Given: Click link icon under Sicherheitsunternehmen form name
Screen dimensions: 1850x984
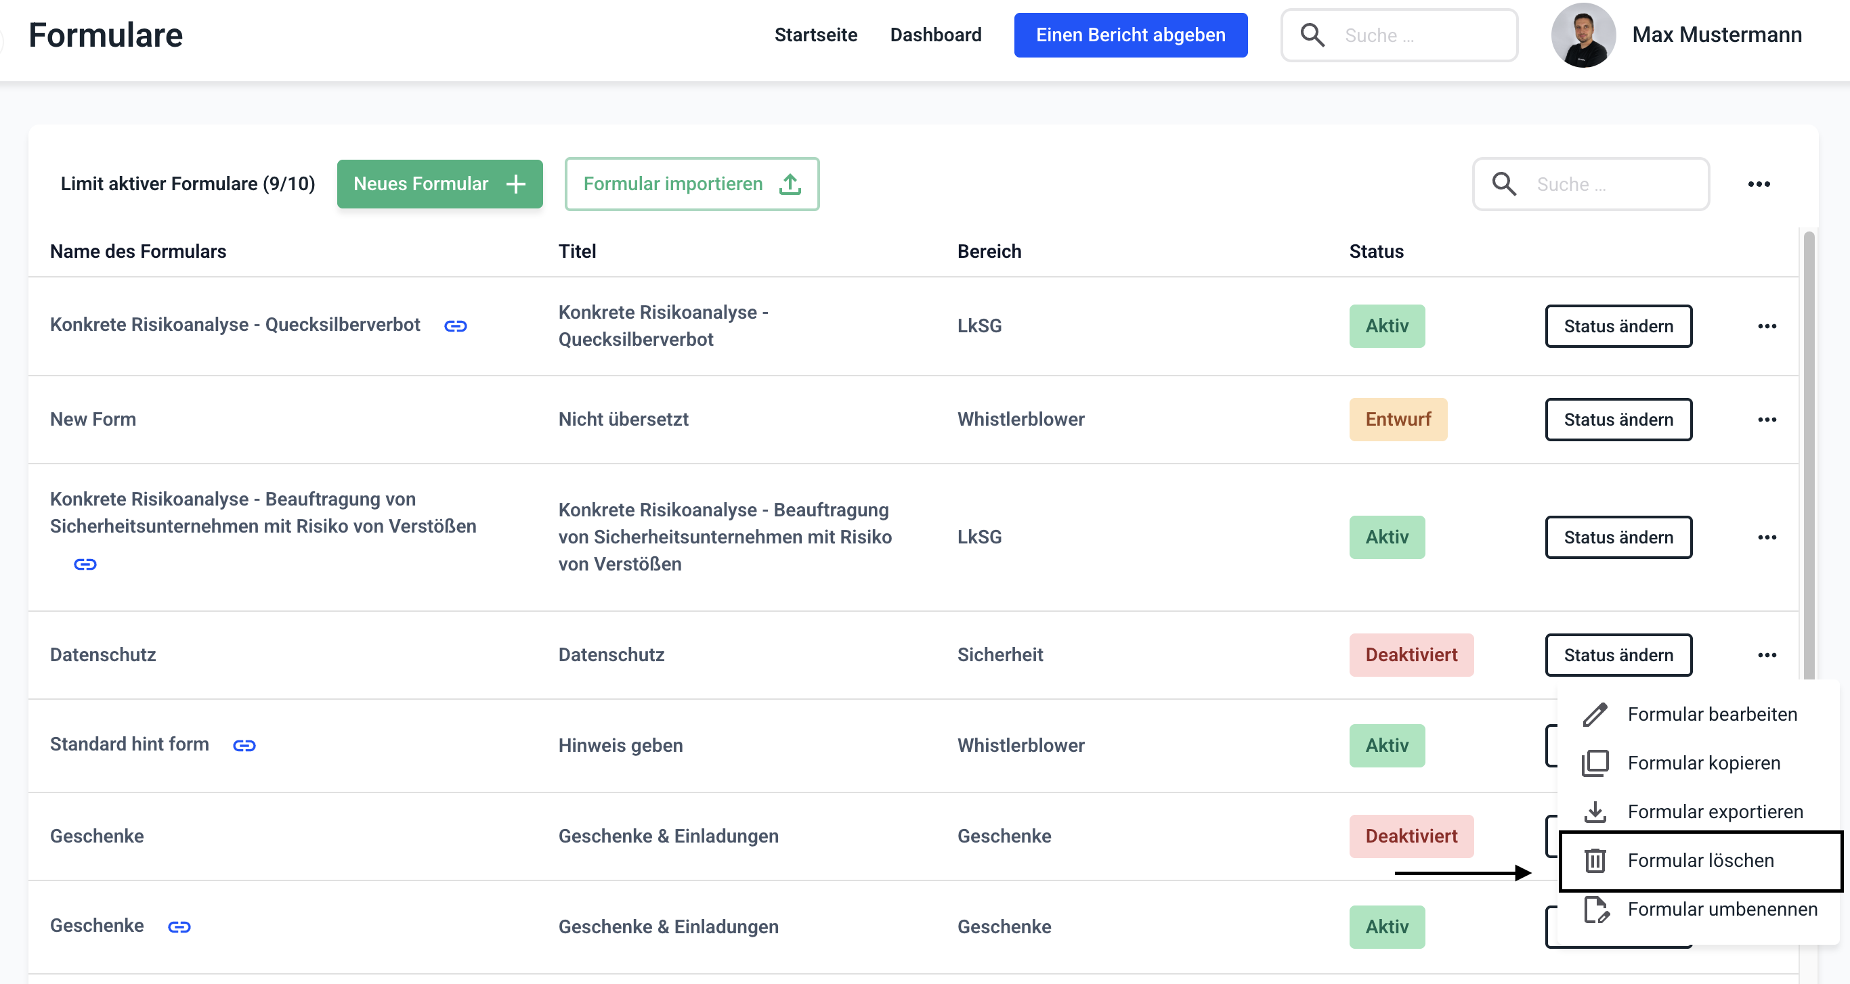Looking at the screenshot, I should [85, 564].
